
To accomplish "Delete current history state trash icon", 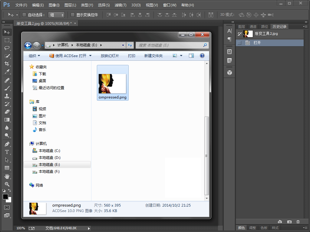I will click(298, 222).
